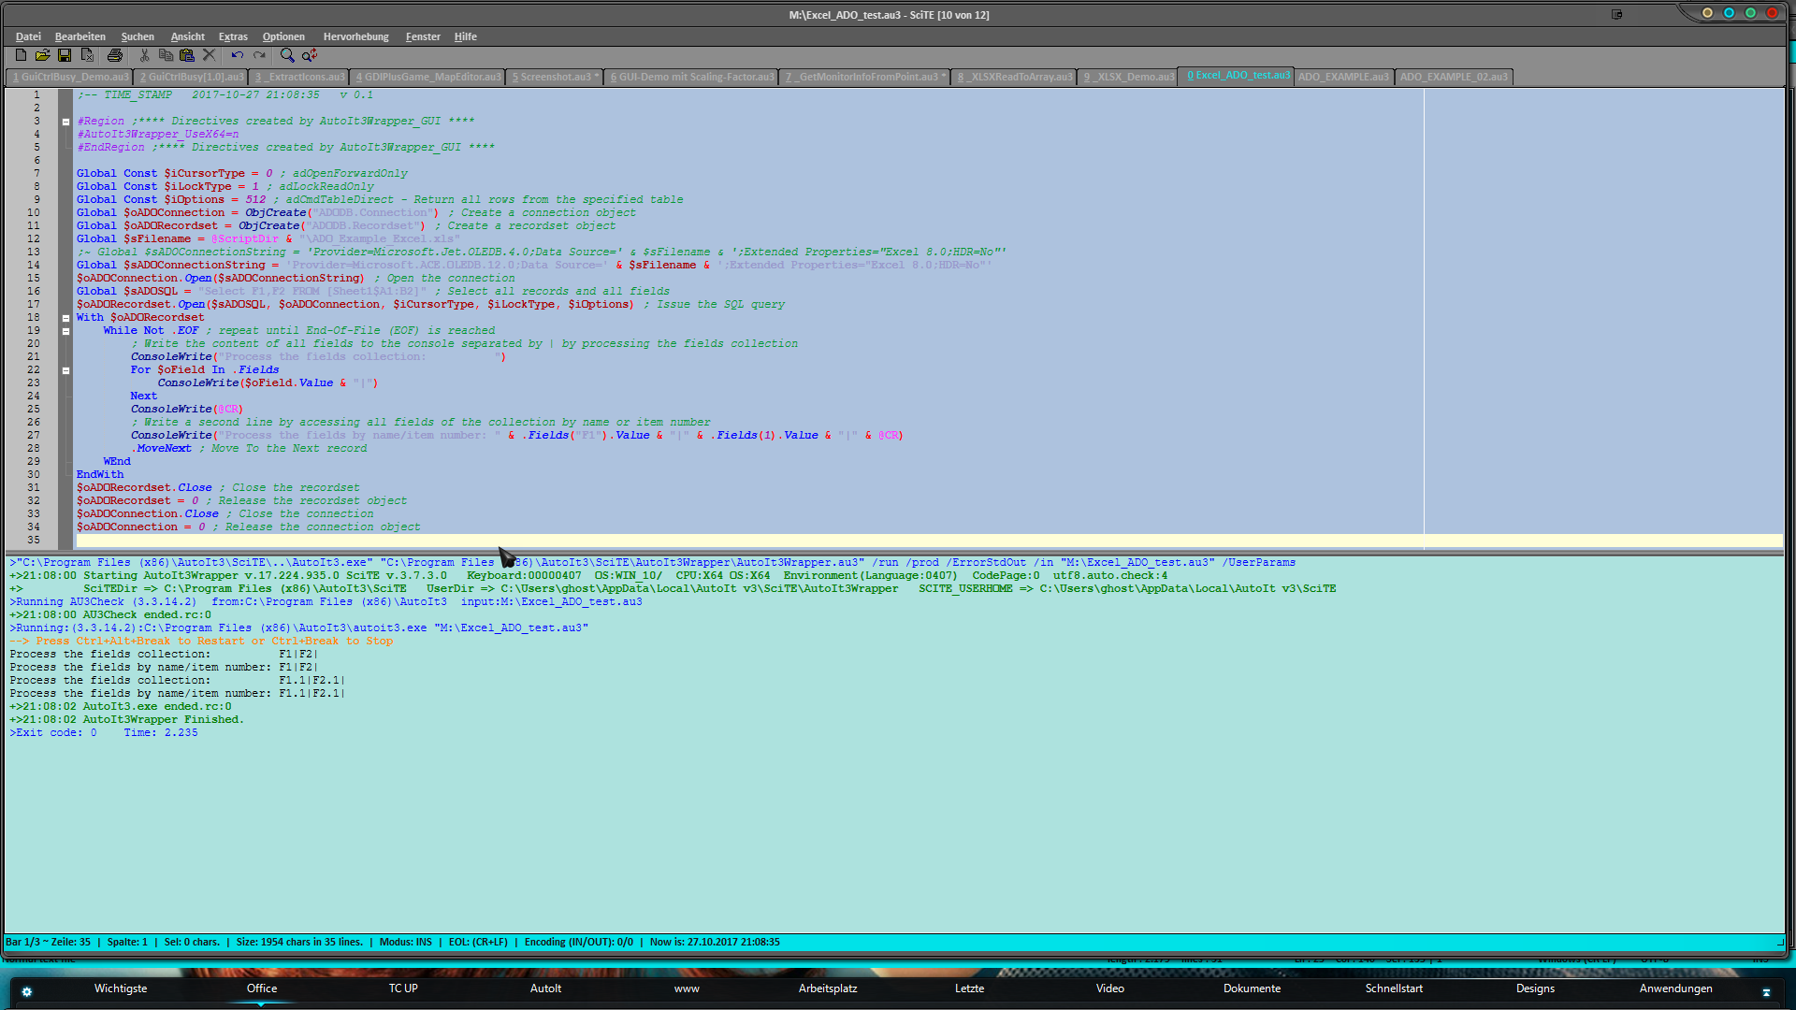The image size is (1796, 1010).
Task: Print the document using the printer icon
Action: [x=115, y=56]
